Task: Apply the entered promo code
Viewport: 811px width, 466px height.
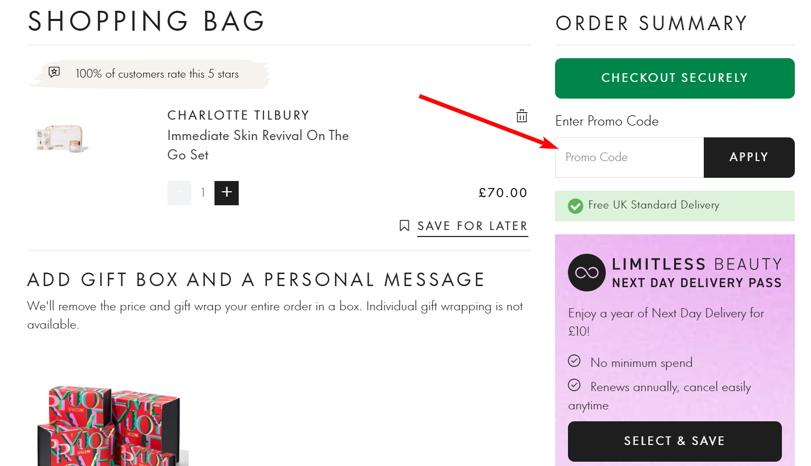Action: pyautogui.click(x=748, y=157)
